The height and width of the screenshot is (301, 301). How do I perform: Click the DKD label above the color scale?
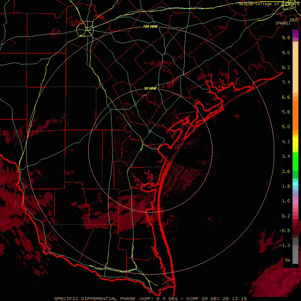click(294, 20)
